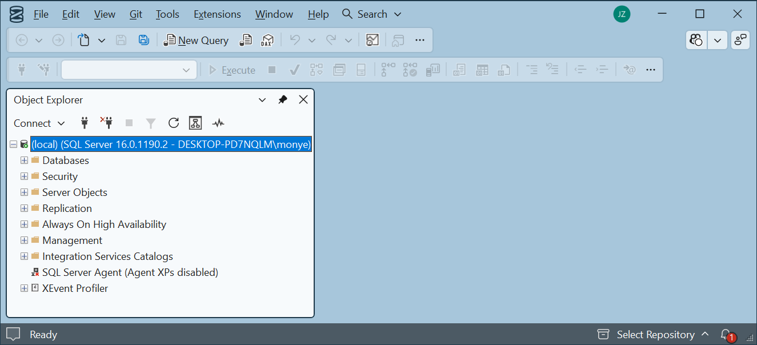Toggle Include Client Statistics icon
757x345 pixels.
(x=432, y=70)
